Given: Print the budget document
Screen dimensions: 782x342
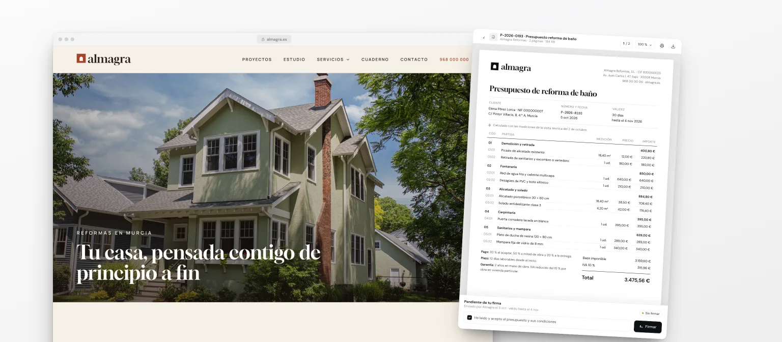Looking at the screenshot, I should (x=662, y=45).
